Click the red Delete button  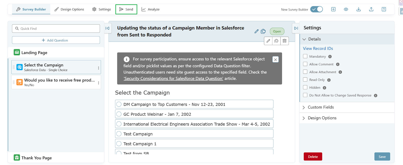[x=313, y=156]
